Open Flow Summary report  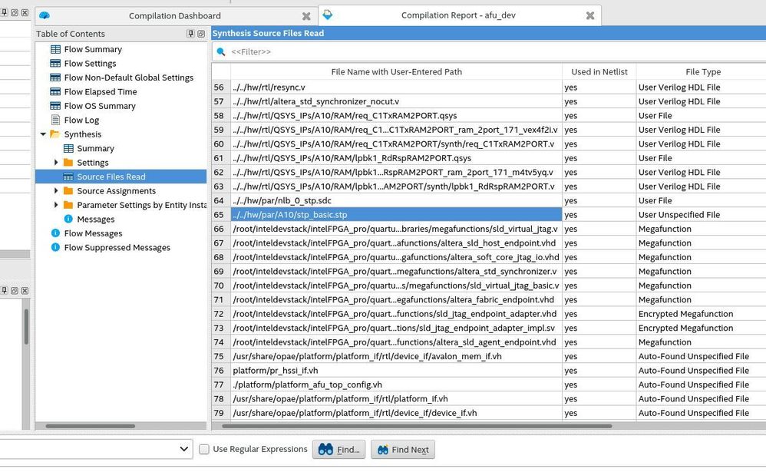93,49
